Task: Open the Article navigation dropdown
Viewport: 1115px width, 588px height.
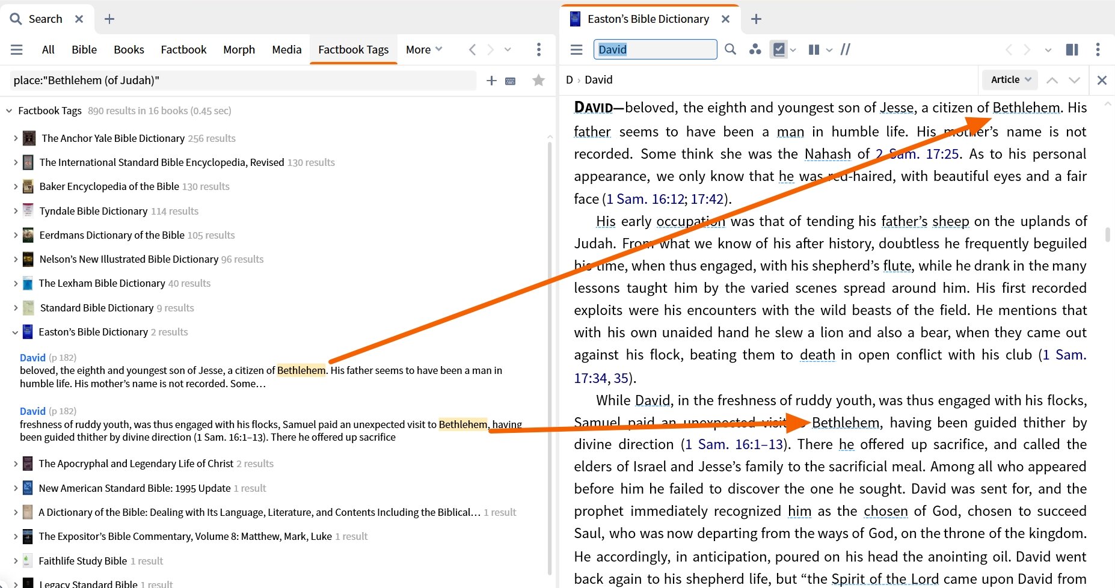Action: [1010, 79]
